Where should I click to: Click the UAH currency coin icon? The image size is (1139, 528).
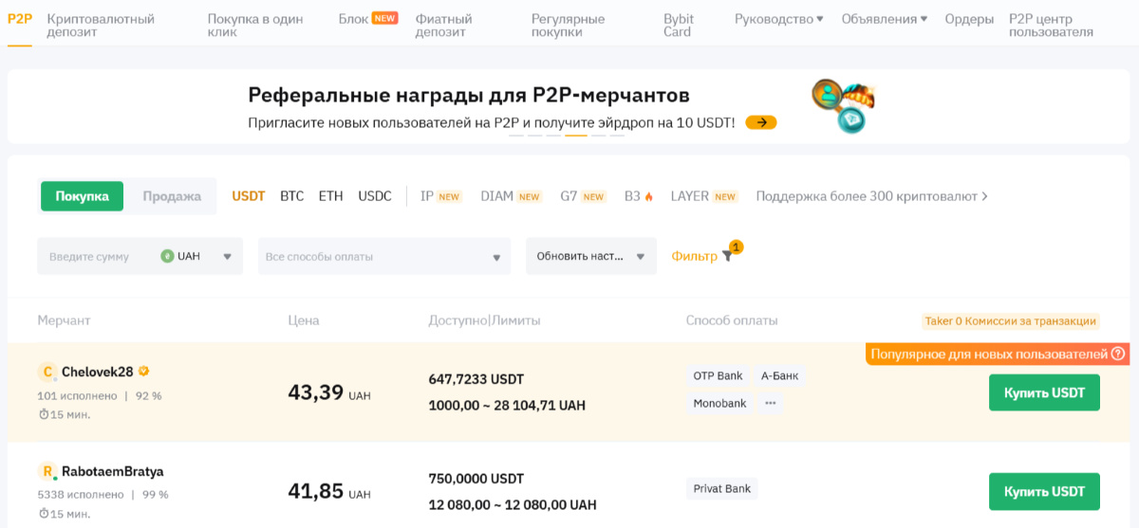pyautogui.click(x=167, y=256)
